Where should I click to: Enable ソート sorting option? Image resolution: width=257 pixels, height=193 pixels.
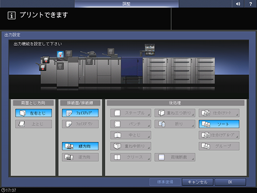219,124
